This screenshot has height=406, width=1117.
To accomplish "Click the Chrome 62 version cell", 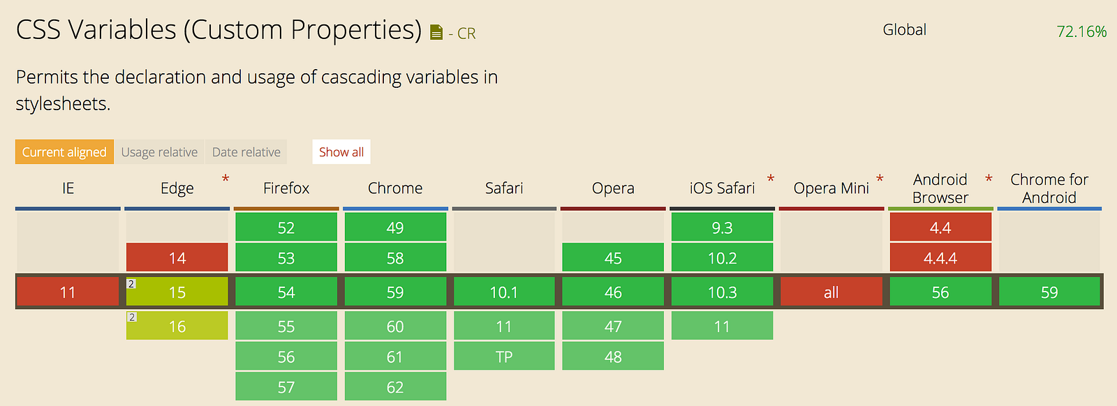I will [x=395, y=387].
